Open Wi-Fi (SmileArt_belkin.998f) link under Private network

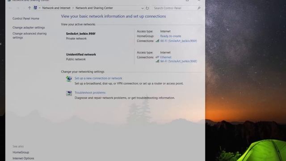point(179,41)
